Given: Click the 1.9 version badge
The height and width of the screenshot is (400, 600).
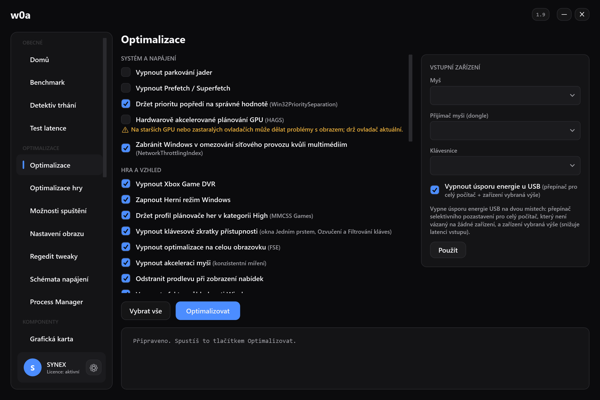Looking at the screenshot, I should (x=541, y=14).
